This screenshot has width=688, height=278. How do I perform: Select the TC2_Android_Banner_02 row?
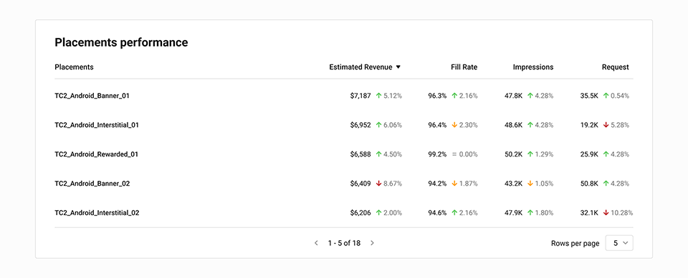(344, 184)
